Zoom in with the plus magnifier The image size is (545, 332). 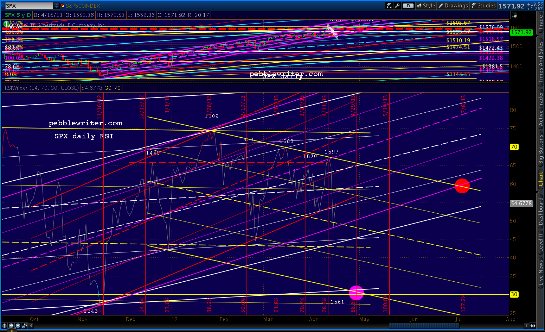coord(11,326)
